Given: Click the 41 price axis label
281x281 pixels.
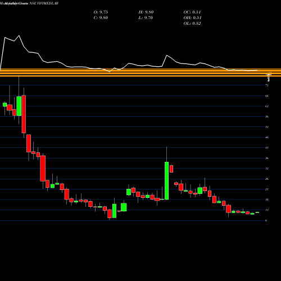Looking at the screenshot, I should tap(267, 148).
